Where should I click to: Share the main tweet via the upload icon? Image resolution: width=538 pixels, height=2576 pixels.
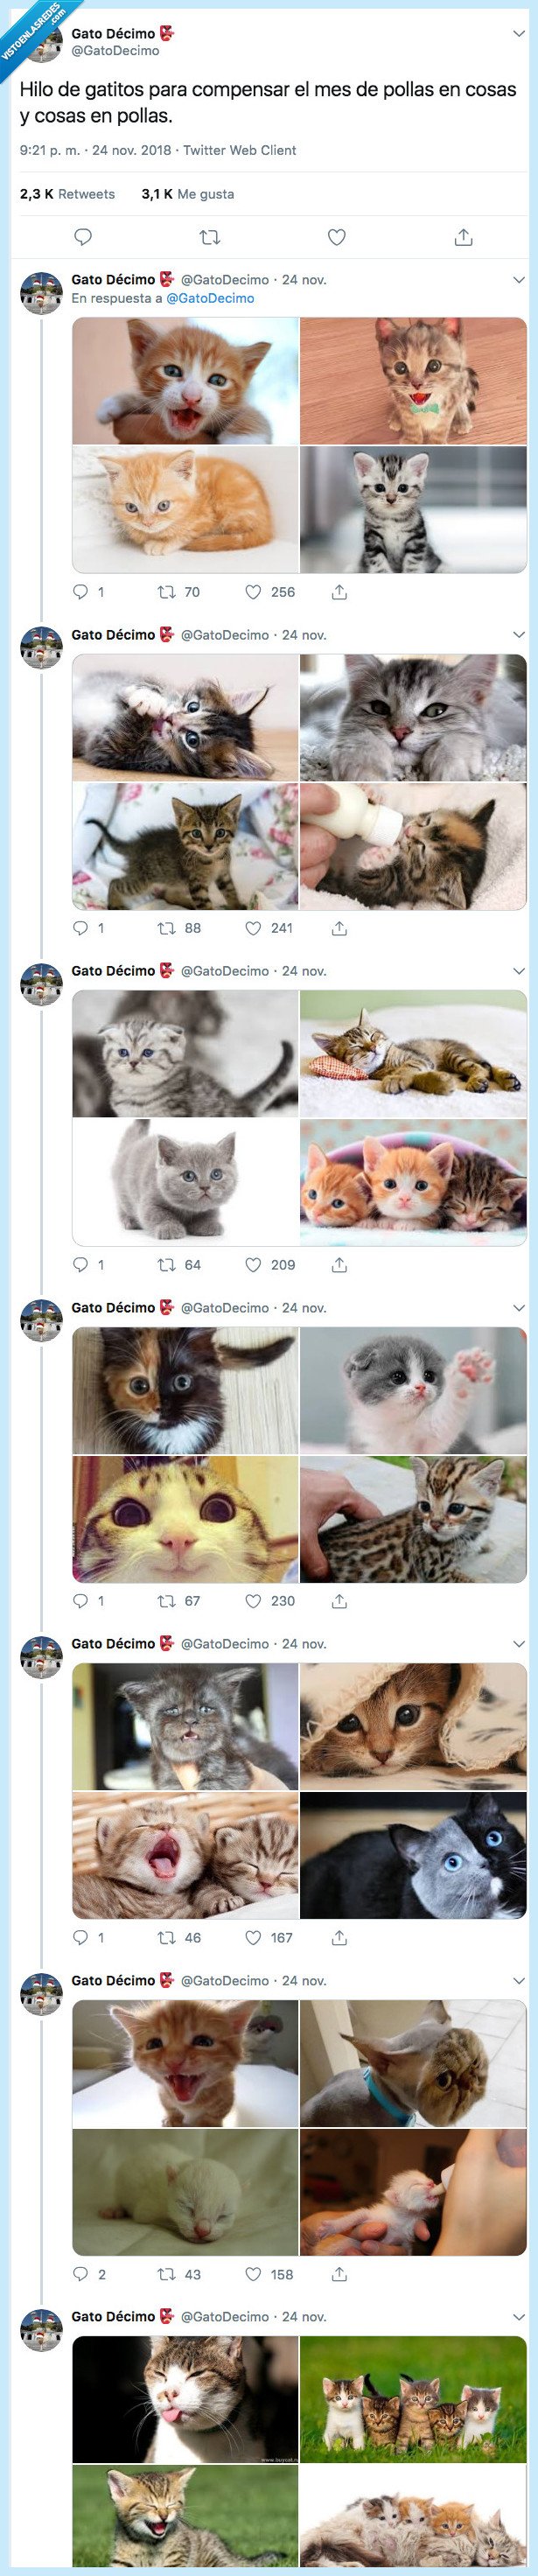pyautogui.click(x=464, y=236)
